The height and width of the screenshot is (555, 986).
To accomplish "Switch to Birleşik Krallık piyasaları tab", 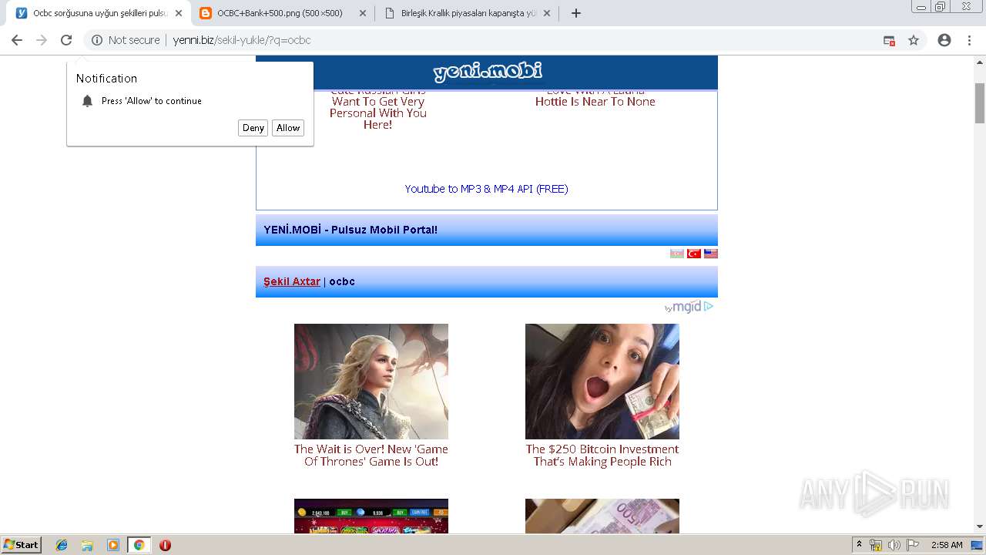I will tap(469, 13).
